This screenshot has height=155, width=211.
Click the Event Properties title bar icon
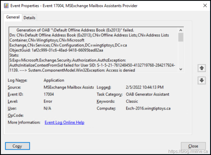pos(6,5)
